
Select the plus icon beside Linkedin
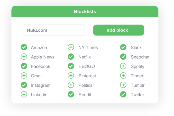pyautogui.click(x=24, y=94)
